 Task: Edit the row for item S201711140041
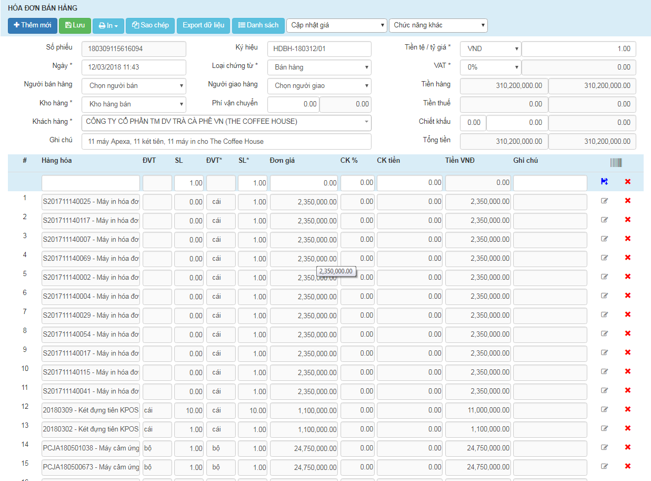pos(604,390)
